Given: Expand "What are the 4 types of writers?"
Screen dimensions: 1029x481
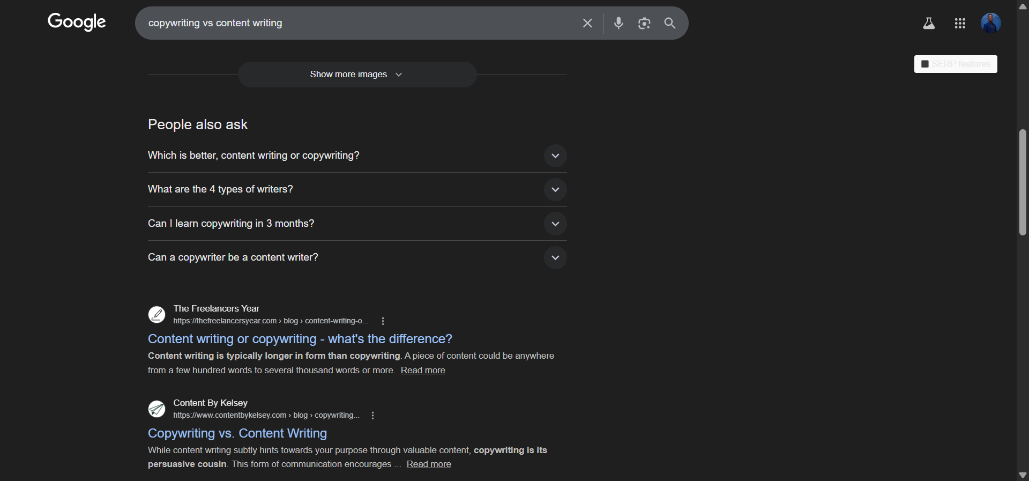Looking at the screenshot, I should pos(357,189).
